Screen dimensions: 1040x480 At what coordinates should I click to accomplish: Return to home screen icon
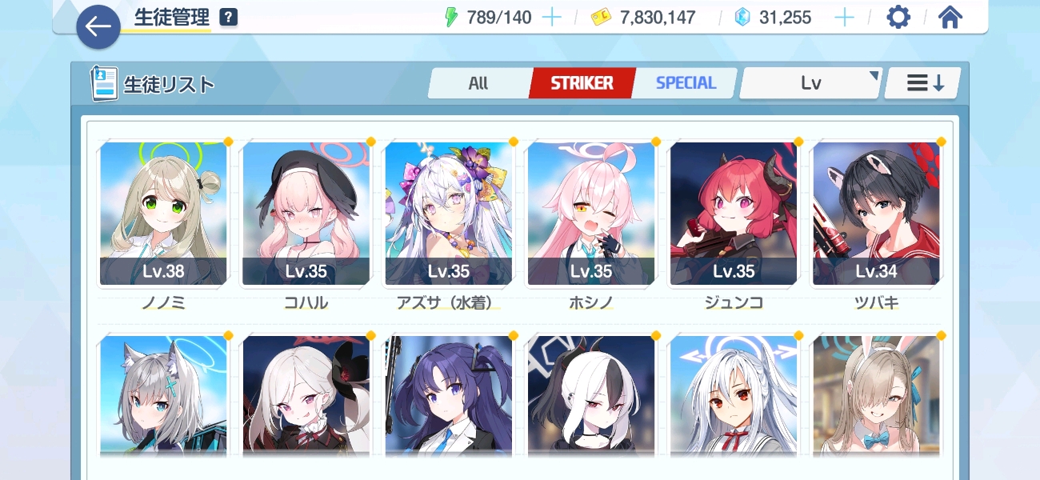[950, 17]
